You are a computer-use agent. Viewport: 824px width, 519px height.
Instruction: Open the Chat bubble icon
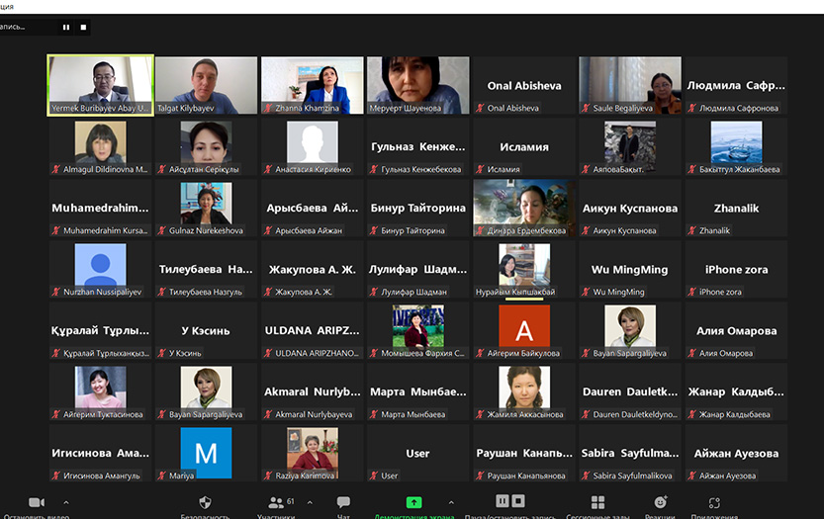coord(343,502)
